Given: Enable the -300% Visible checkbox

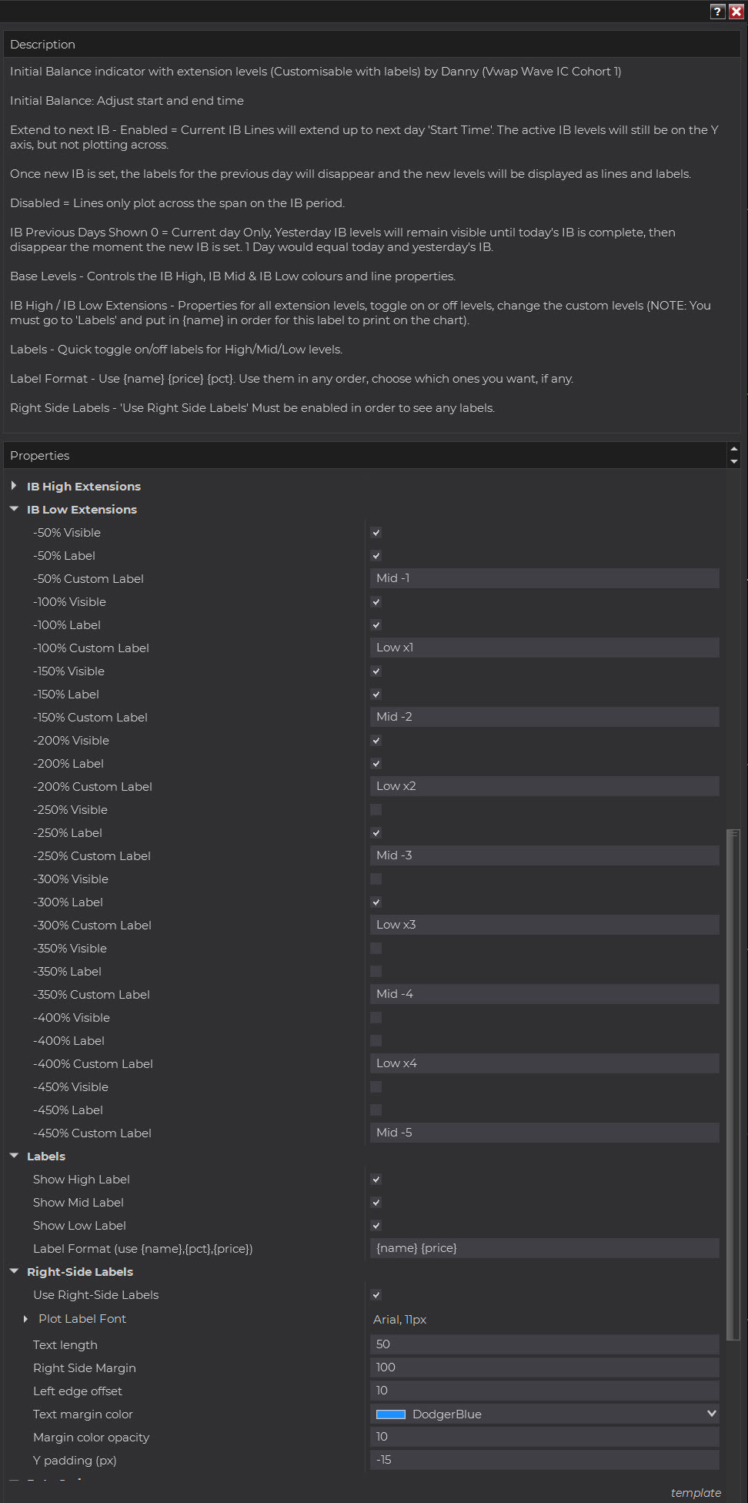Looking at the screenshot, I should 376,879.
